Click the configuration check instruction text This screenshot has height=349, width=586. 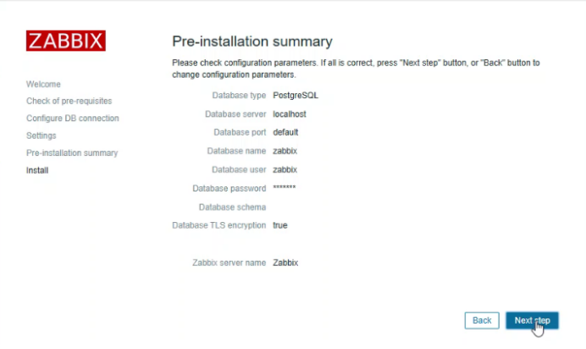[356, 69]
